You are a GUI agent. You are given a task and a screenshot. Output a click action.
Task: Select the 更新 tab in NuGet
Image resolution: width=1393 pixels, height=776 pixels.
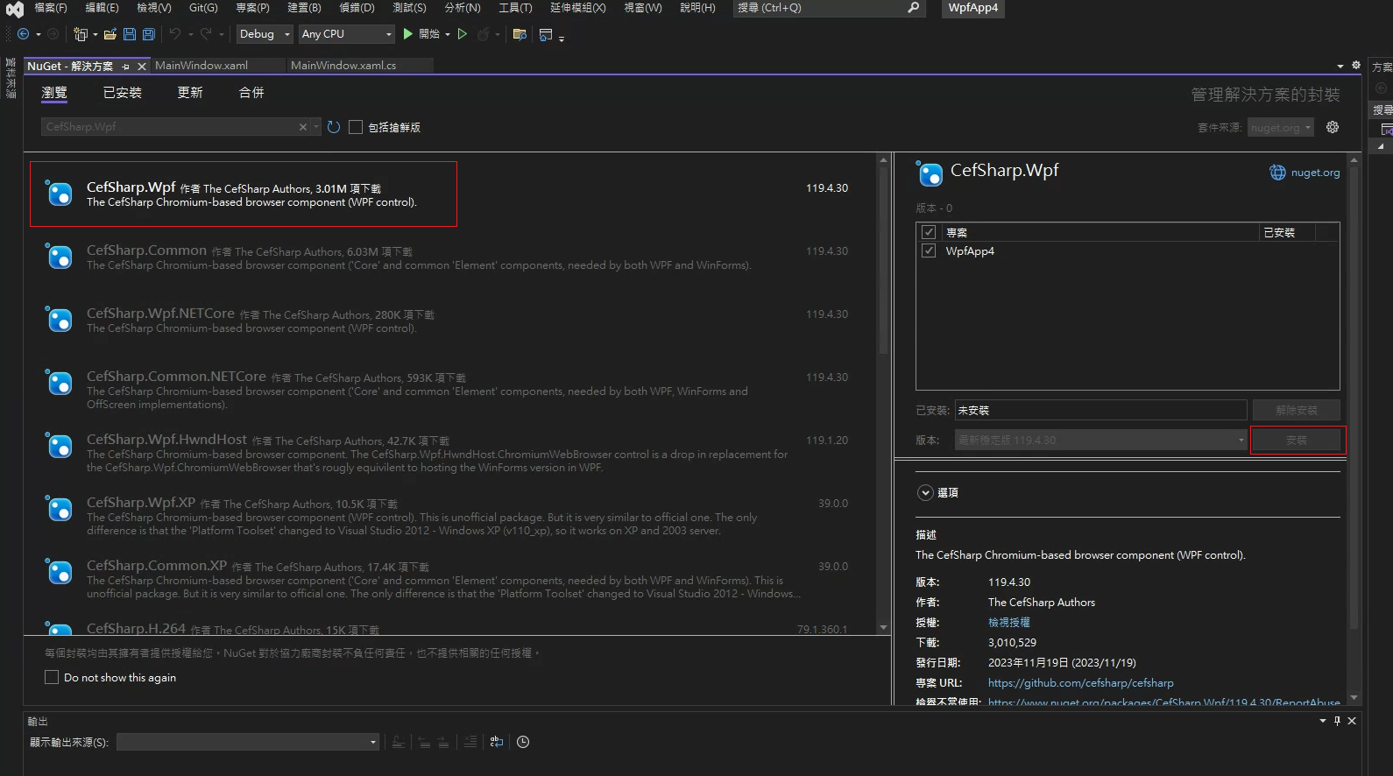point(190,92)
